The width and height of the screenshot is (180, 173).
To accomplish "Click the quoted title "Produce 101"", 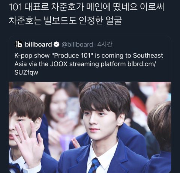I will [73, 56].
